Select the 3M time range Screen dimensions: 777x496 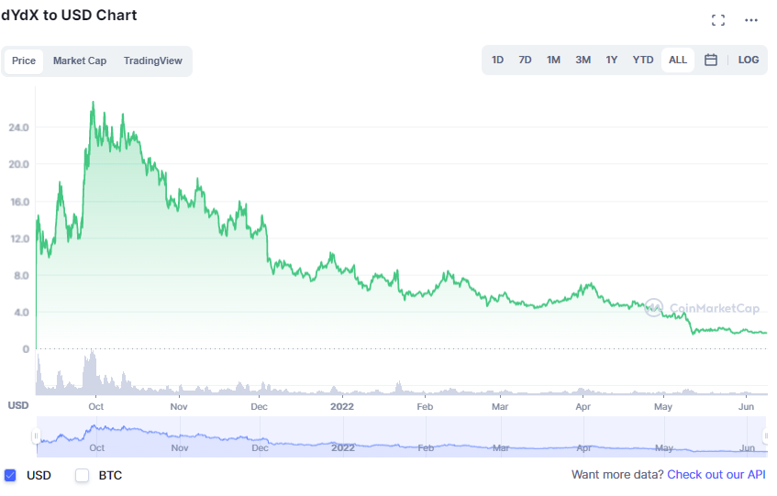point(583,60)
